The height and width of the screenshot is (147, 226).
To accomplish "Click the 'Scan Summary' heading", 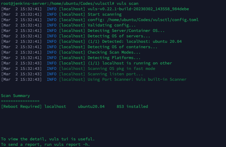I will (15, 96).
